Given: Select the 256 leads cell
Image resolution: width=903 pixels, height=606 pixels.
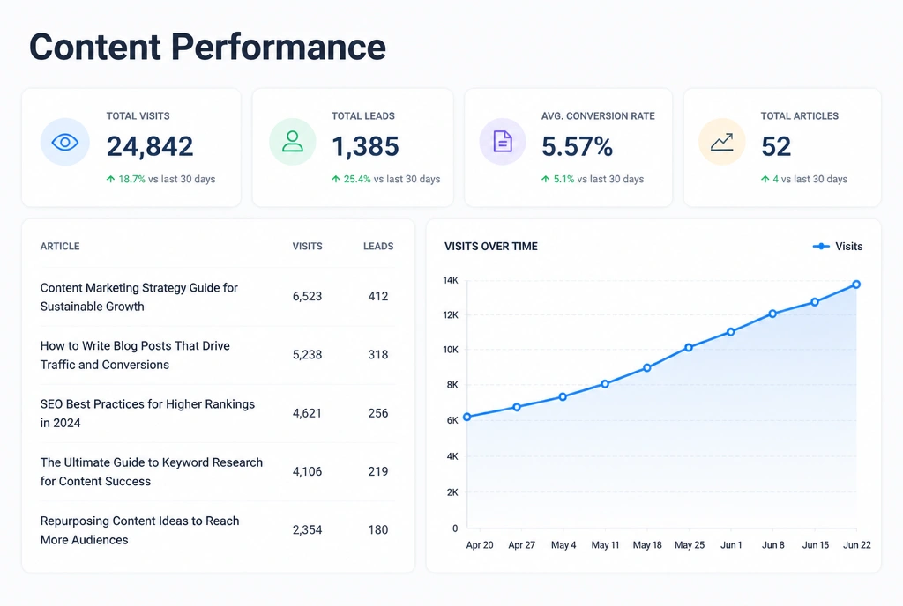Looking at the screenshot, I should 378,413.
